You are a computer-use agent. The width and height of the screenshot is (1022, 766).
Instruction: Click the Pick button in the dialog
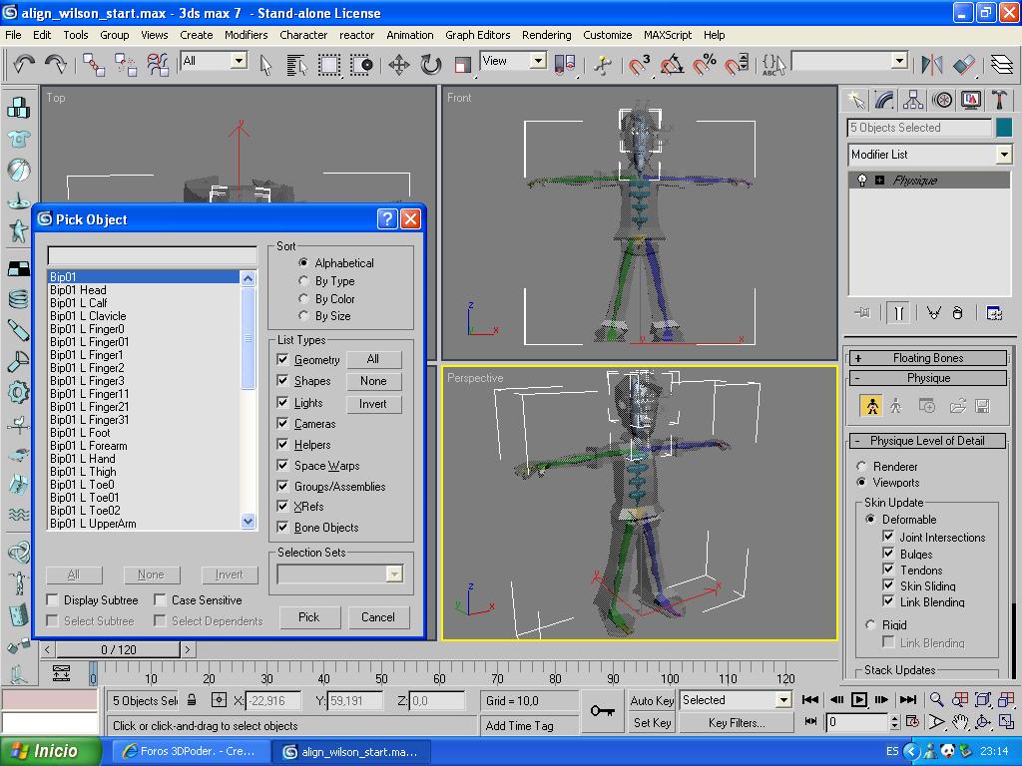point(309,616)
